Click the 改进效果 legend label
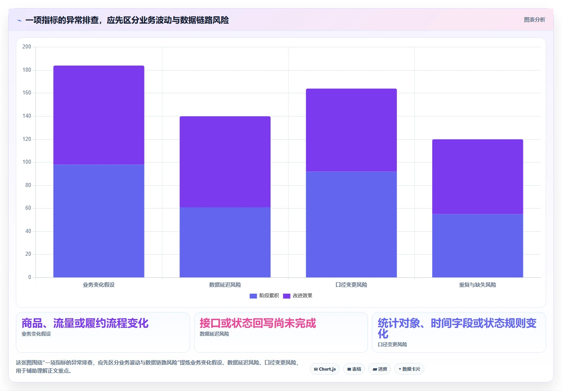562x391 pixels. [302, 296]
